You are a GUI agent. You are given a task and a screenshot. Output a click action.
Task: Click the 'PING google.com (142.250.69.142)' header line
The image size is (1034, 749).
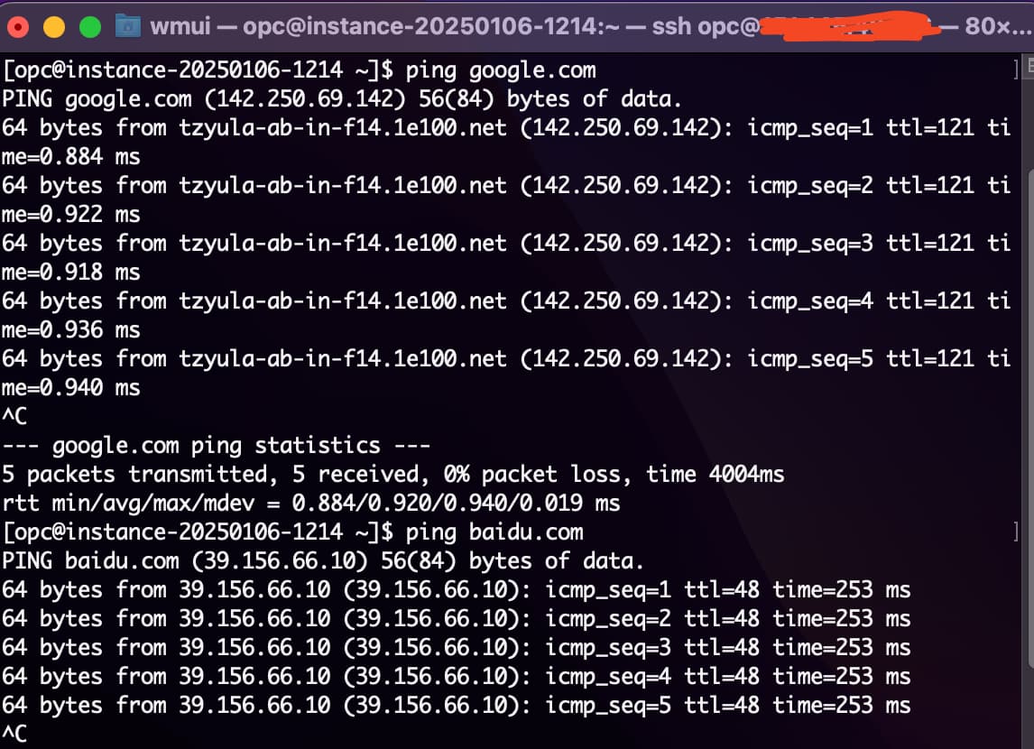tap(342, 99)
